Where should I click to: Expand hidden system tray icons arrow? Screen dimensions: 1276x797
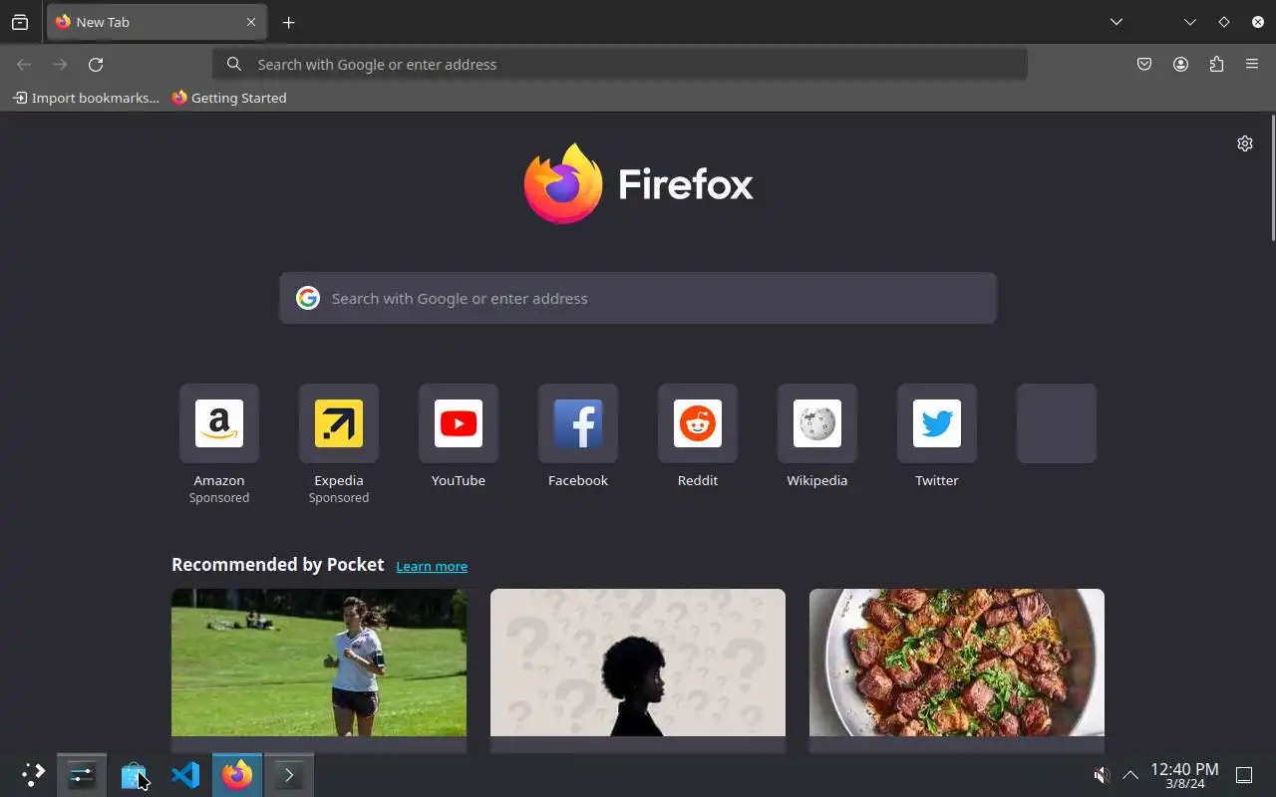pyautogui.click(x=1130, y=775)
